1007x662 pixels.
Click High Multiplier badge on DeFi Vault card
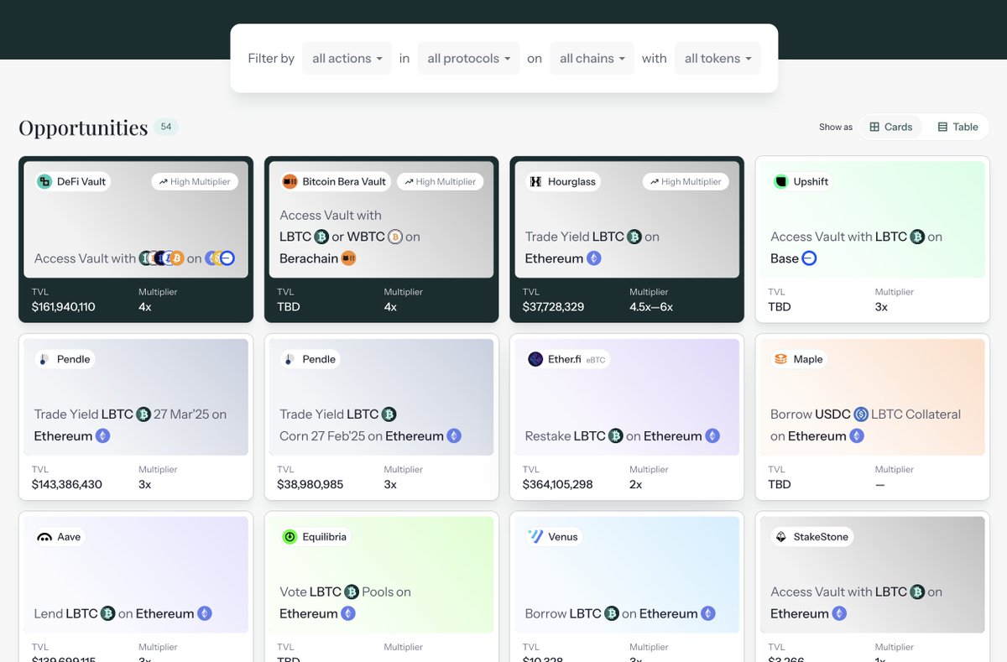pyautogui.click(x=195, y=181)
